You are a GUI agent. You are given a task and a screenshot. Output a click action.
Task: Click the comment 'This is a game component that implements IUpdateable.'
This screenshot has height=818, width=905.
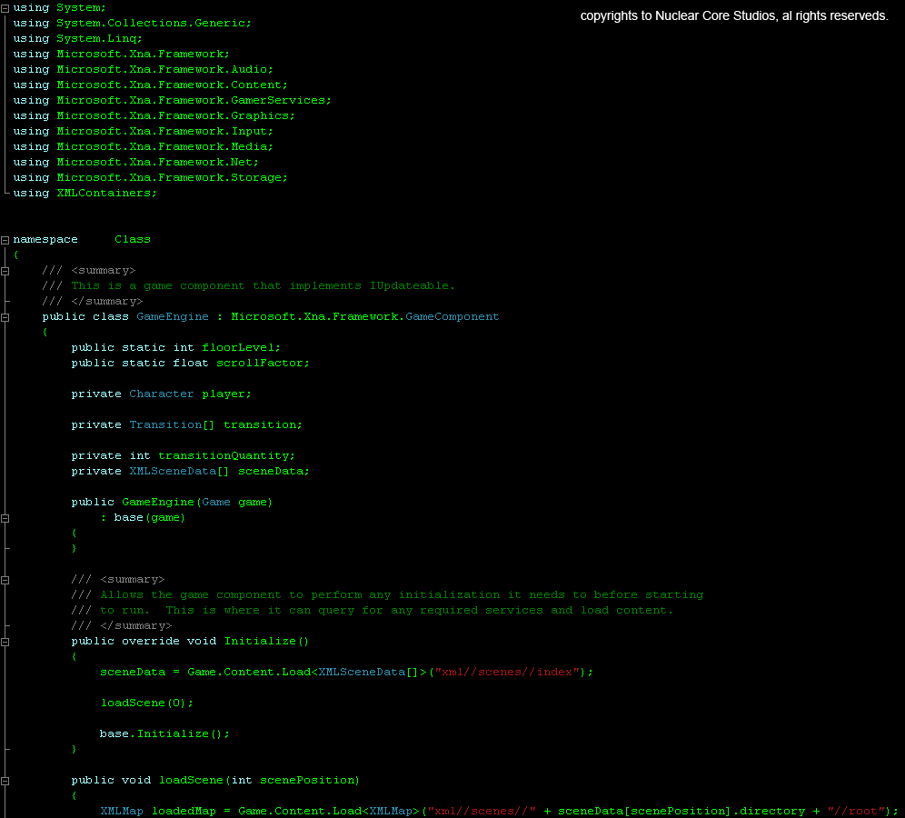pos(264,285)
